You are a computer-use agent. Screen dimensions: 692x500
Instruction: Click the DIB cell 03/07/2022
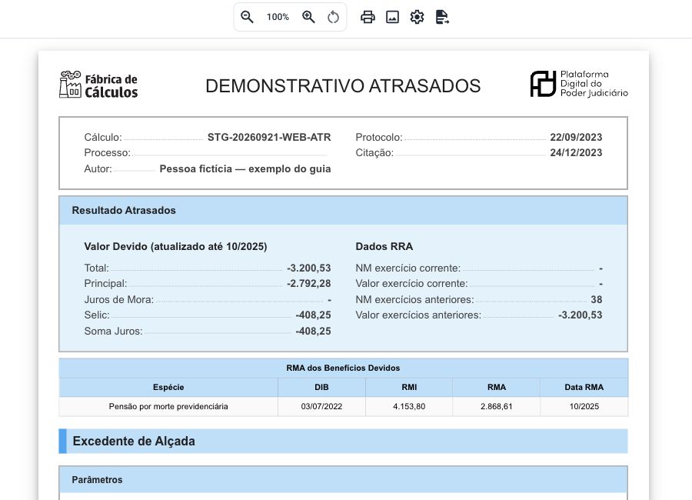321,407
